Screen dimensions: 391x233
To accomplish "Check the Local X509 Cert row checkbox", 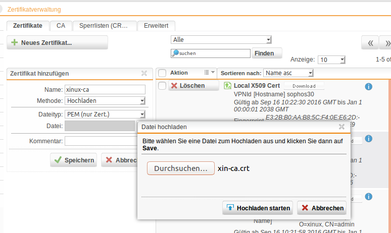I will click(x=162, y=86).
